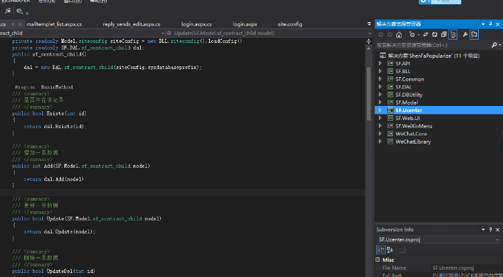Switch to the site.config tab
Viewport: 503px width, 277px height.
(290, 23)
